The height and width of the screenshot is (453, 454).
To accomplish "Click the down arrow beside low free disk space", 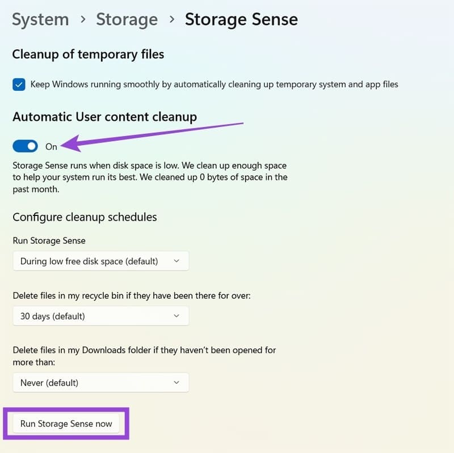I will (x=176, y=261).
